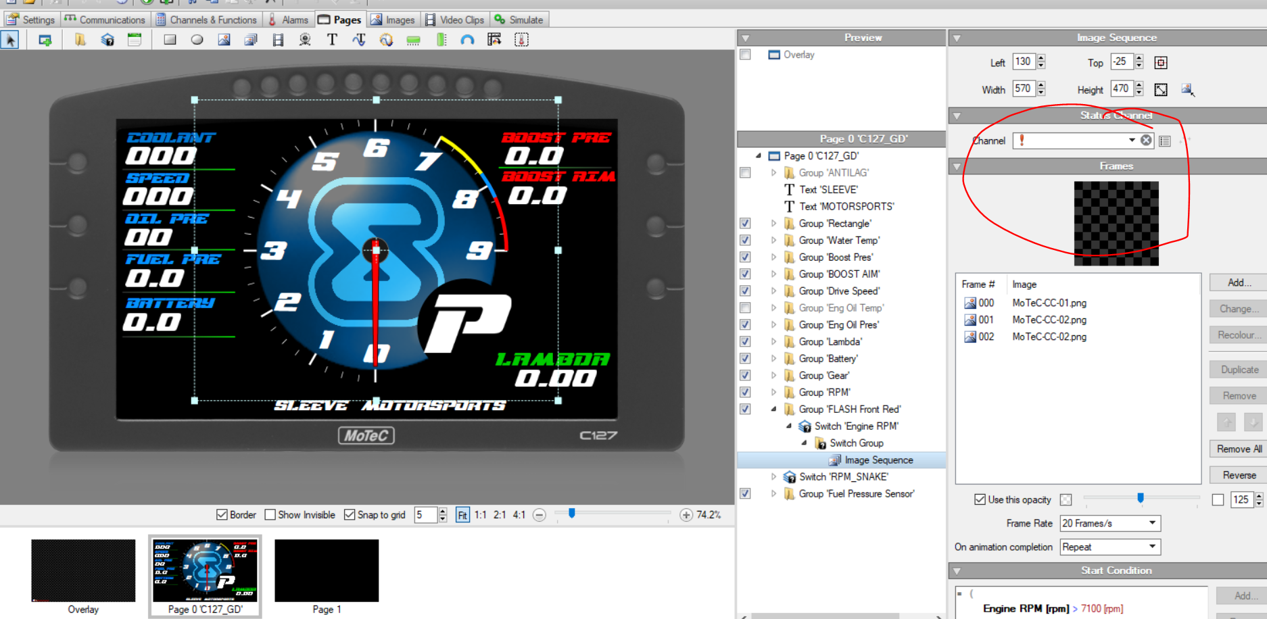Enable Show Invisible checkbox

pos(270,515)
